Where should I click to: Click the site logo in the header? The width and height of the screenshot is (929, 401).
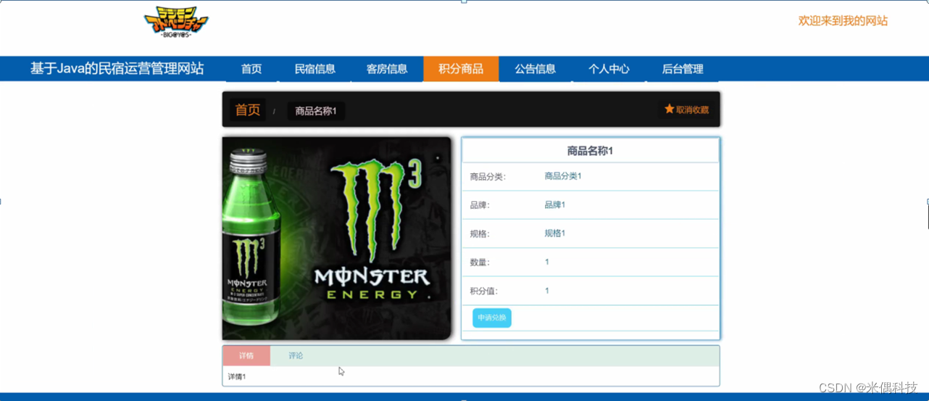tap(176, 22)
